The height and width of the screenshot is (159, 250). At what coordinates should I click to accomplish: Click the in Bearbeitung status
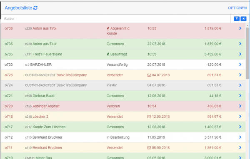click(x=118, y=137)
